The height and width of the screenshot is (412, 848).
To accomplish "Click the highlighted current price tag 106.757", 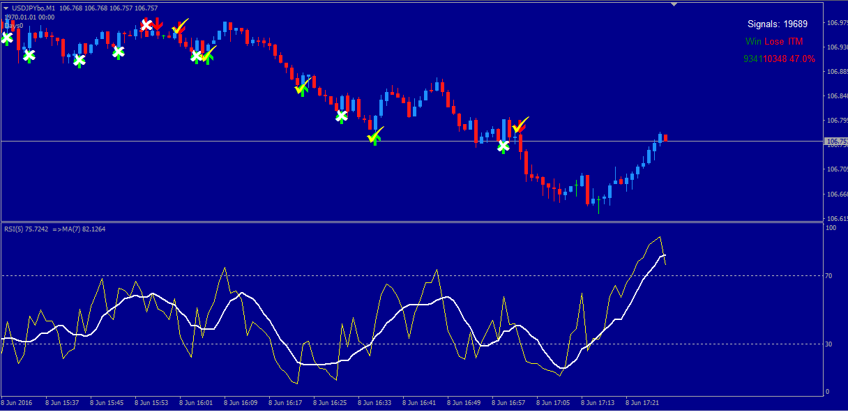I will 835,142.
